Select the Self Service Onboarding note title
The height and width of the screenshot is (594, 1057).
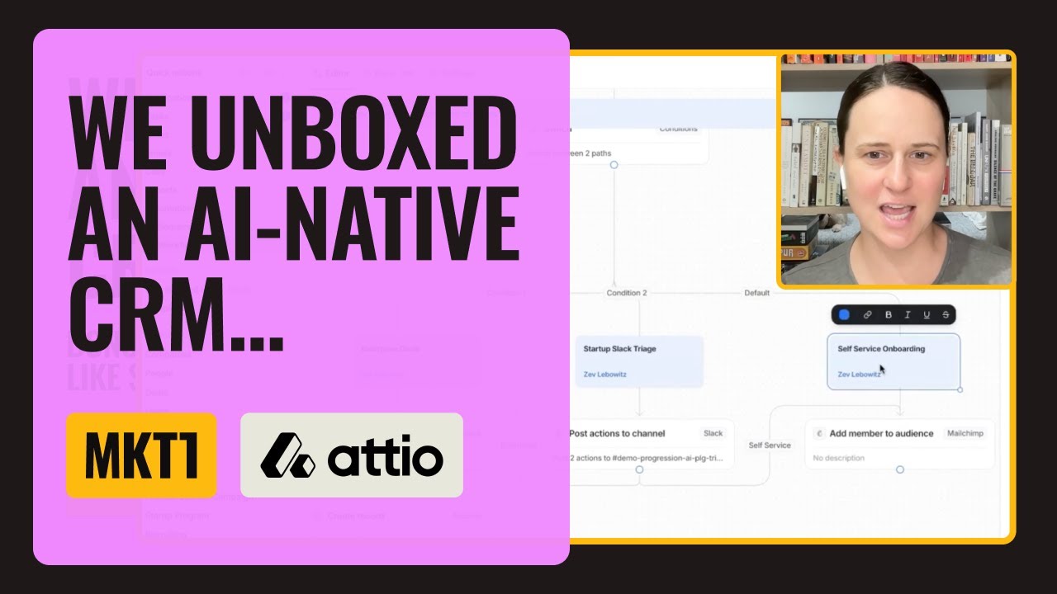[881, 349]
